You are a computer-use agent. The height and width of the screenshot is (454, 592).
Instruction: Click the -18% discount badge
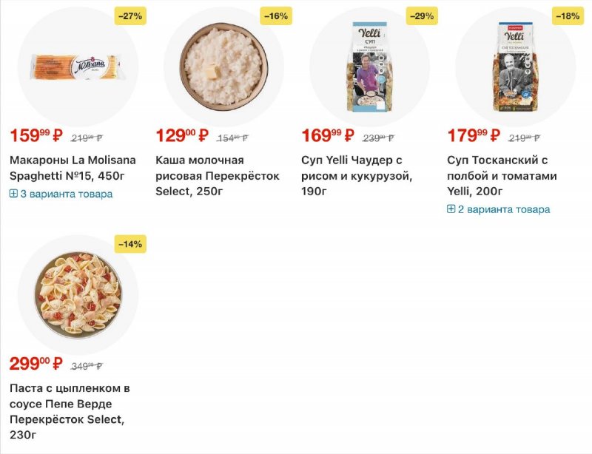(x=568, y=16)
